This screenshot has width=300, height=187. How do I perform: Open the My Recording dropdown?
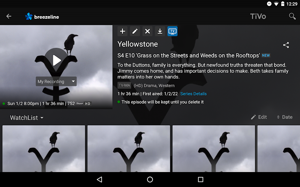(56, 82)
